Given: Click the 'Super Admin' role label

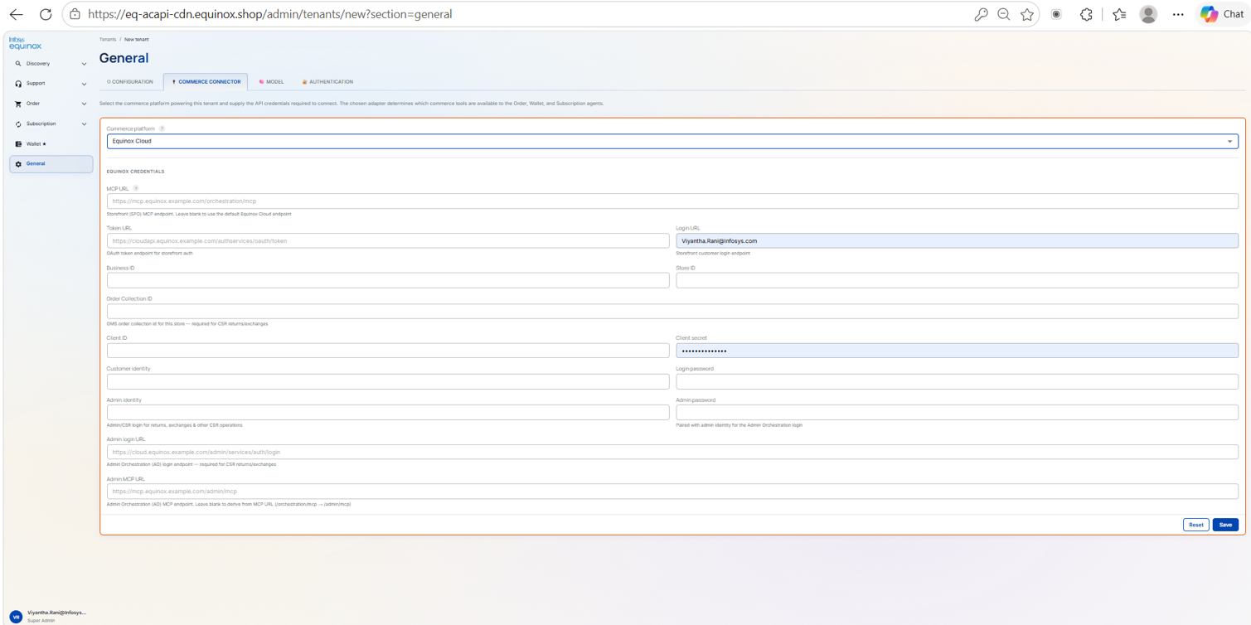Looking at the screenshot, I should tap(41, 620).
